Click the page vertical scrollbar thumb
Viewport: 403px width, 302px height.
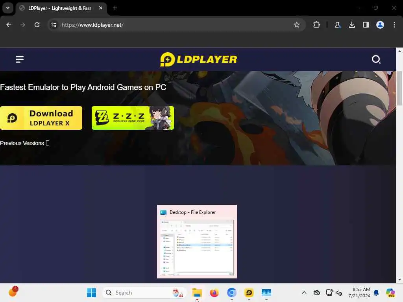[399, 88]
